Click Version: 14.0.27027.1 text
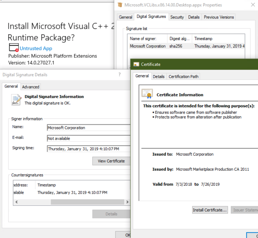 (x=31, y=63)
